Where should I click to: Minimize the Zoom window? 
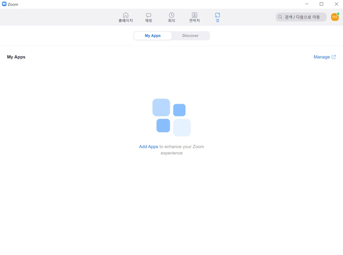[307, 4]
